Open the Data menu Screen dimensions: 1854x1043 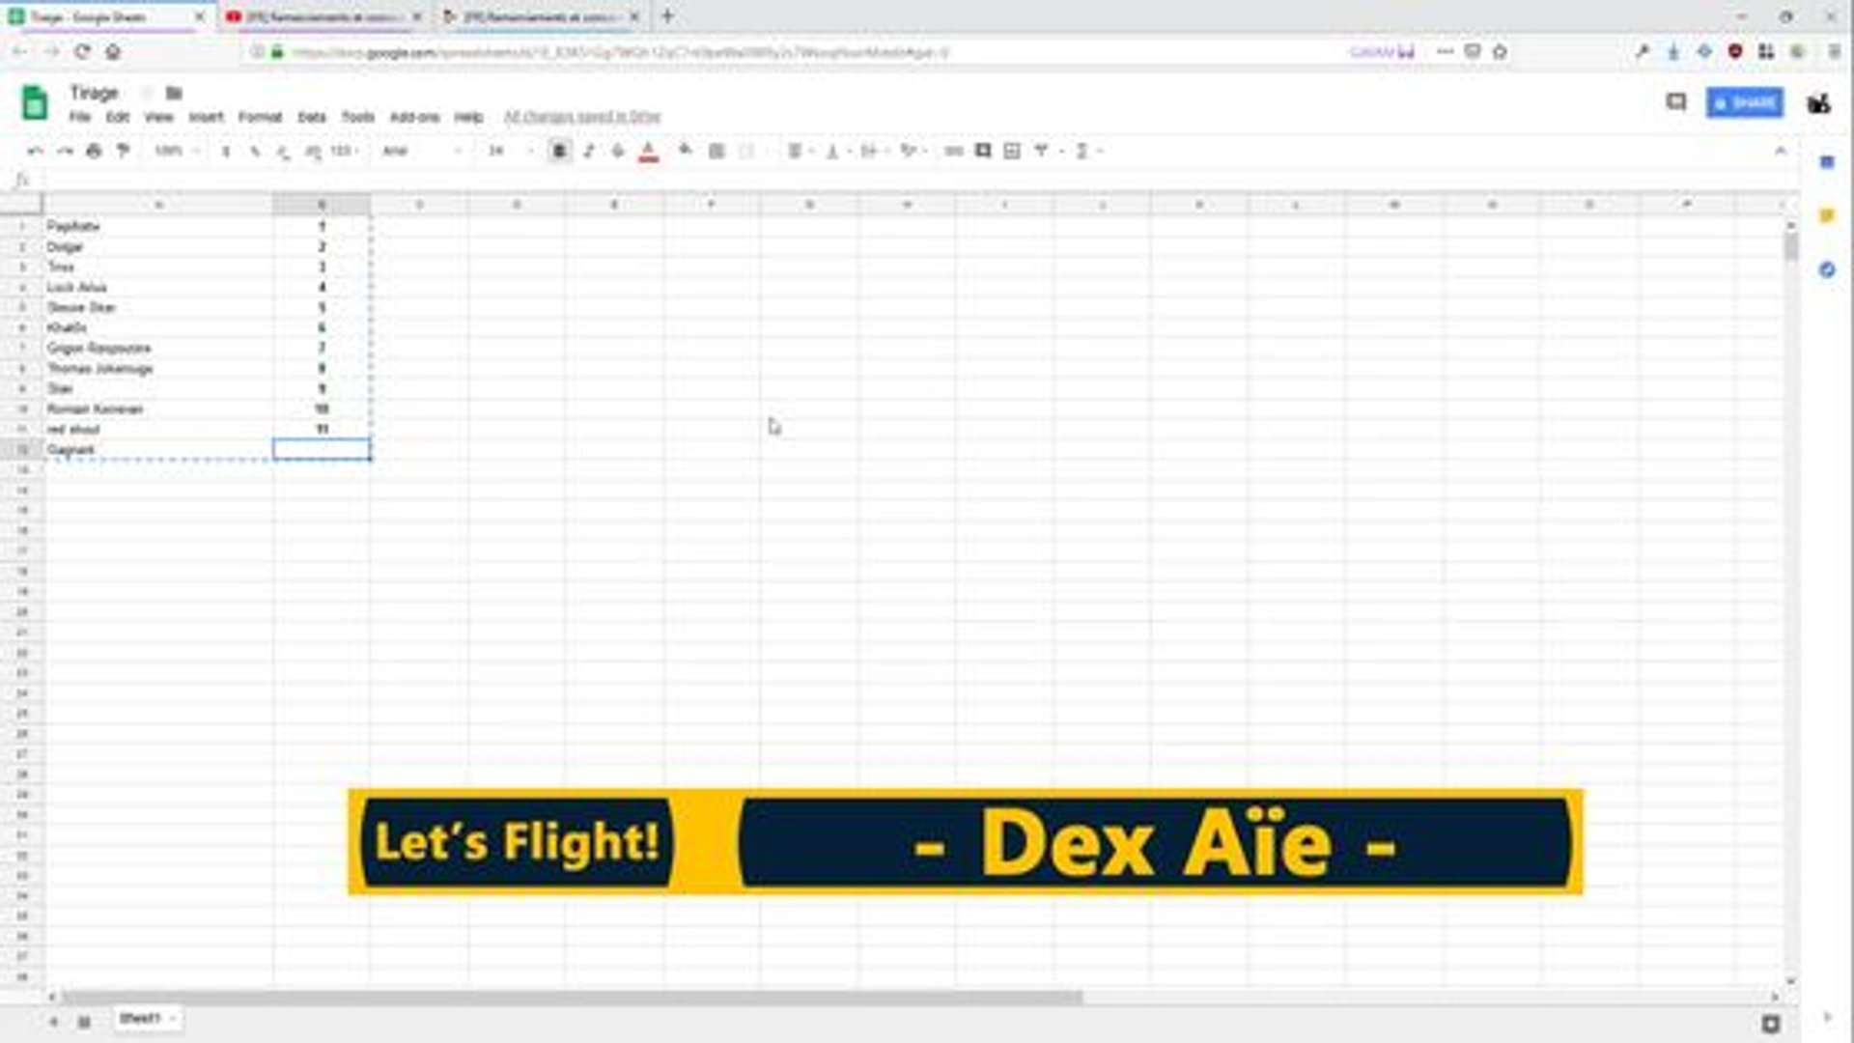click(312, 117)
